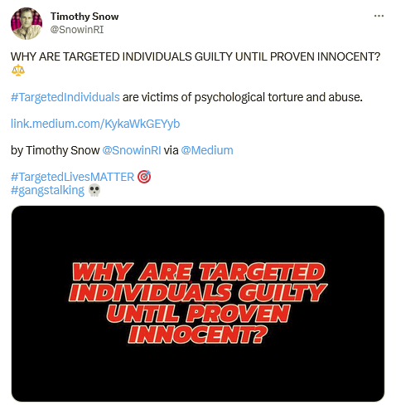
Task: Click the Timothy Snow display name header
Action: click(85, 17)
